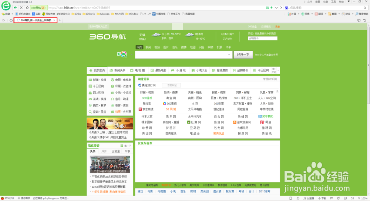The height and width of the screenshot is (201, 370).
Task: Open the 工具 menu
Action: coord(333,1)
